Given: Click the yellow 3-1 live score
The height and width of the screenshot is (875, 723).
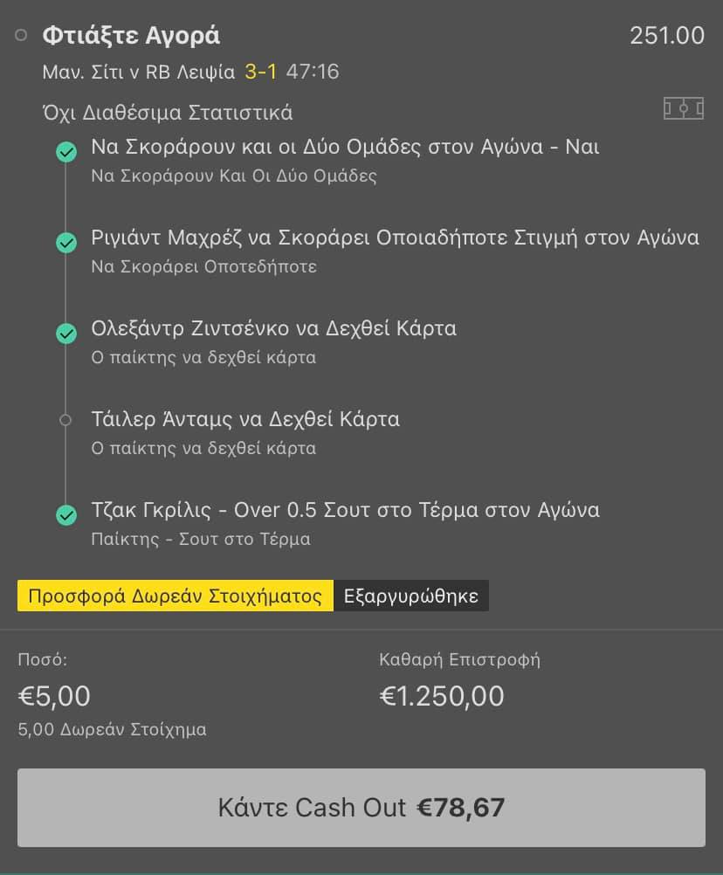Looking at the screenshot, I should 260,72.
